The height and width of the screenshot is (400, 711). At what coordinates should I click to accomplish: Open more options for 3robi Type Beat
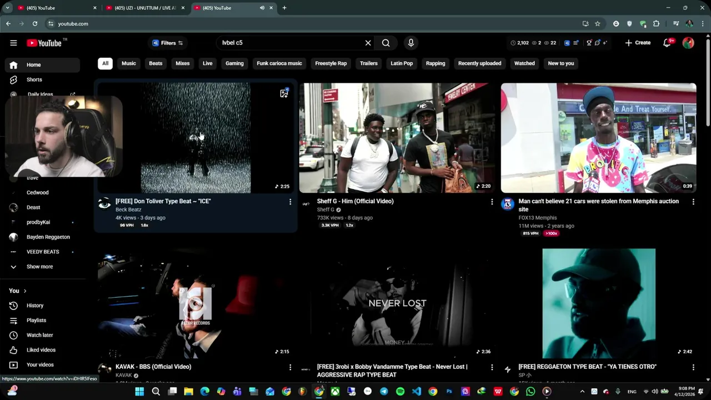click(x=492, y=367)
